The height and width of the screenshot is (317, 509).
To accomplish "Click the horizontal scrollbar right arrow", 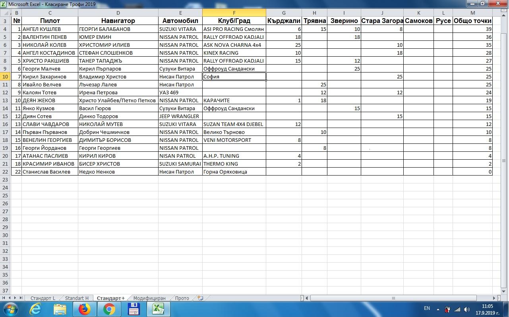I will click(494, 298).
